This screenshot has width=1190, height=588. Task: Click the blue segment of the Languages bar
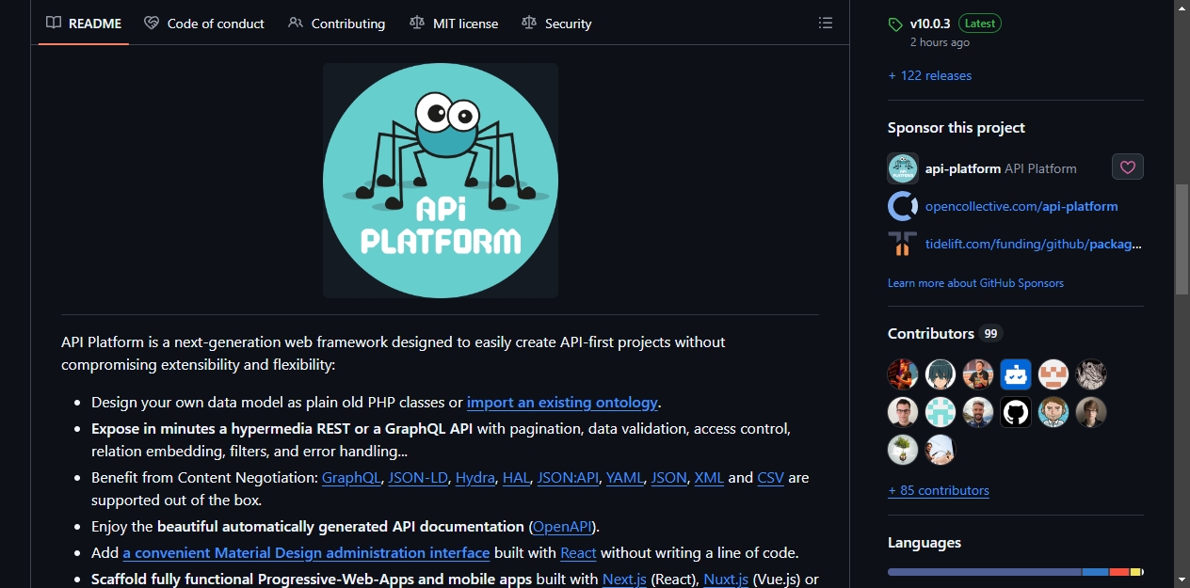1095,572
